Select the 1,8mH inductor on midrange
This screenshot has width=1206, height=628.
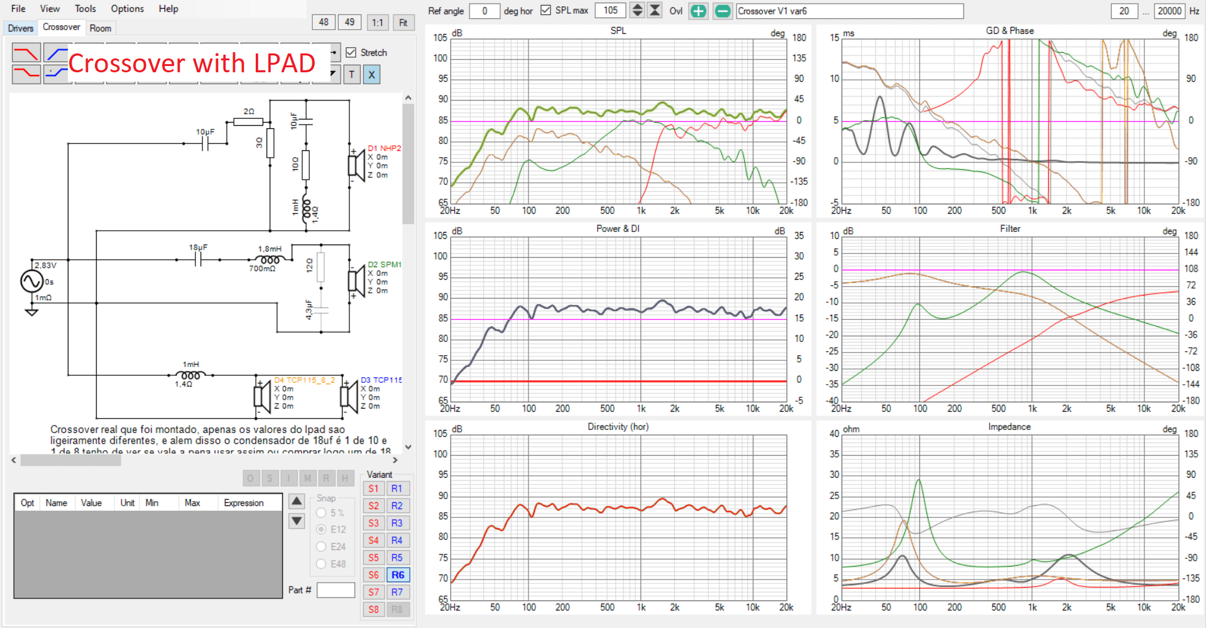(x=270, y=259)
